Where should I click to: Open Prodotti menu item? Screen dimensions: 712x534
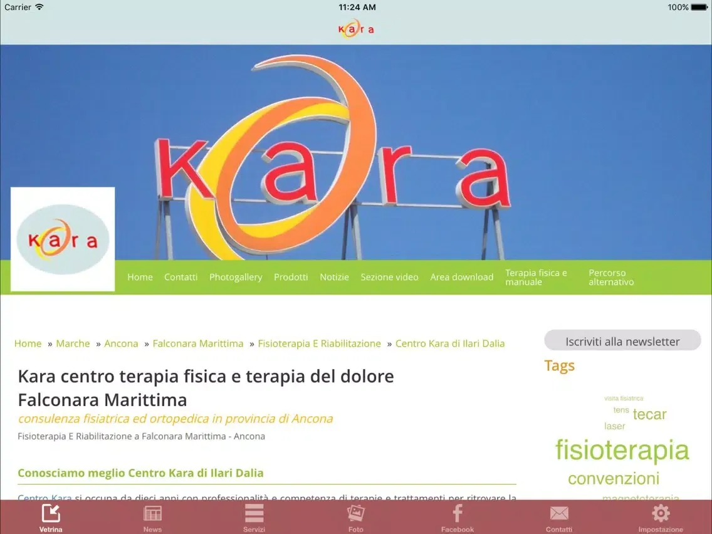(x=291, y=277)
